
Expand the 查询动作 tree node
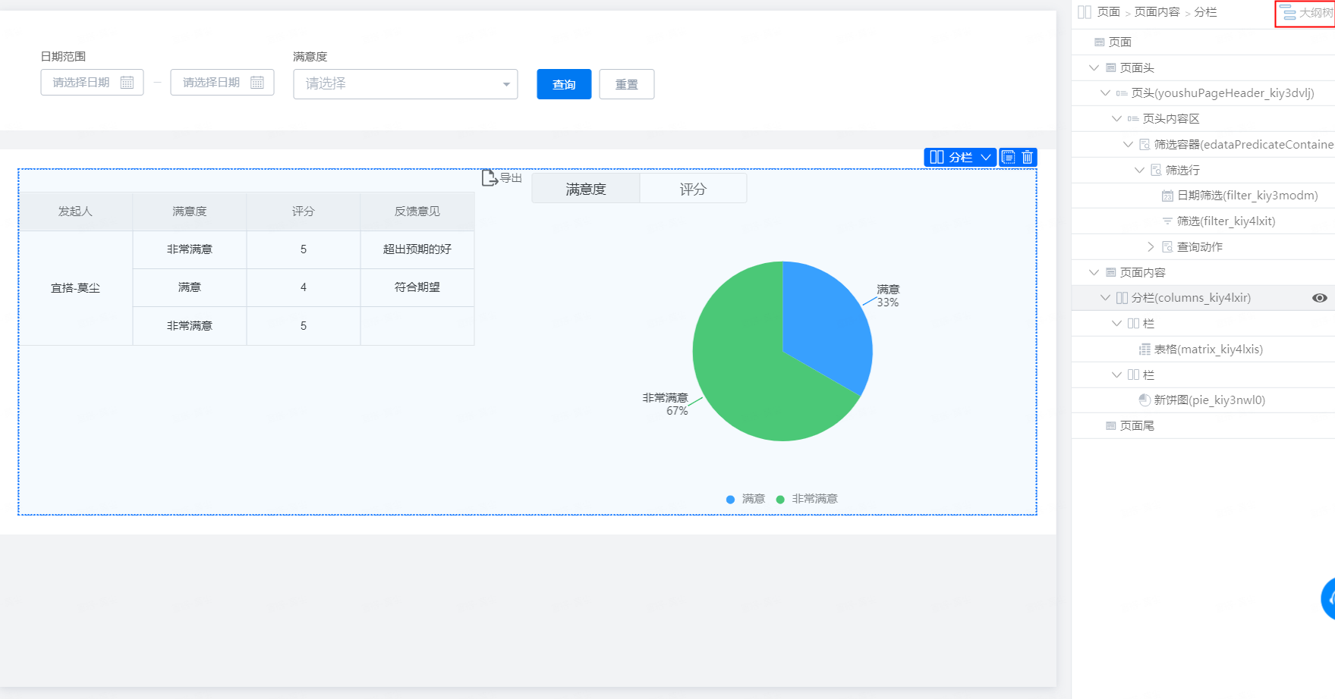1151,247
